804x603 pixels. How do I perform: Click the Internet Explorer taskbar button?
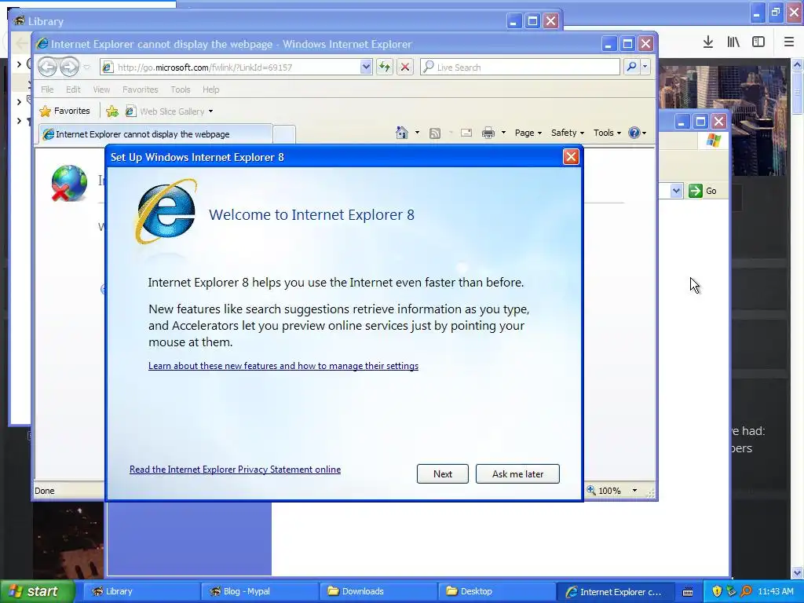point(614,591)
